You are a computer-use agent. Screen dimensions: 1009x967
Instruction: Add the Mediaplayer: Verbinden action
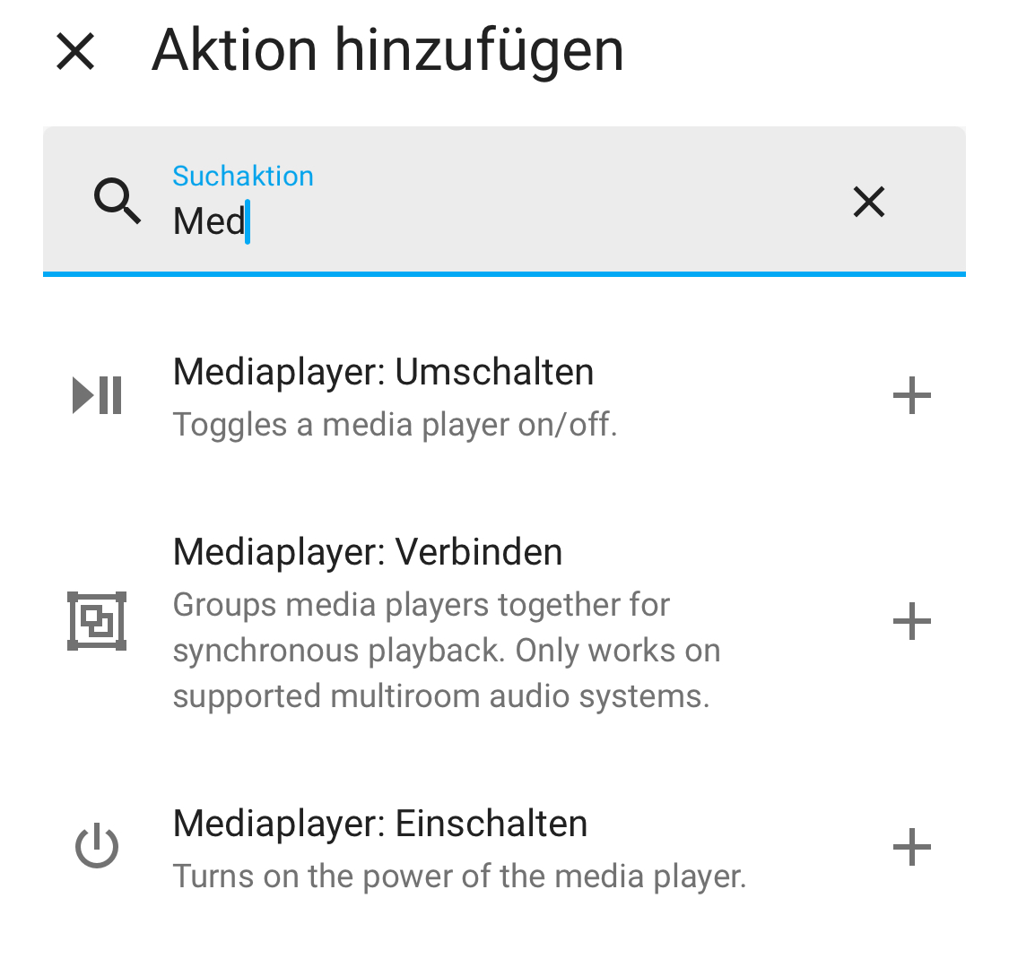(x=912, y=621)
